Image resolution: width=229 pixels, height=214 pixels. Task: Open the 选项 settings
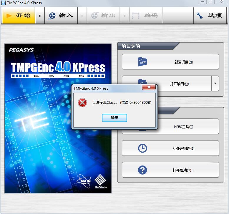click(x=210, y=16)
